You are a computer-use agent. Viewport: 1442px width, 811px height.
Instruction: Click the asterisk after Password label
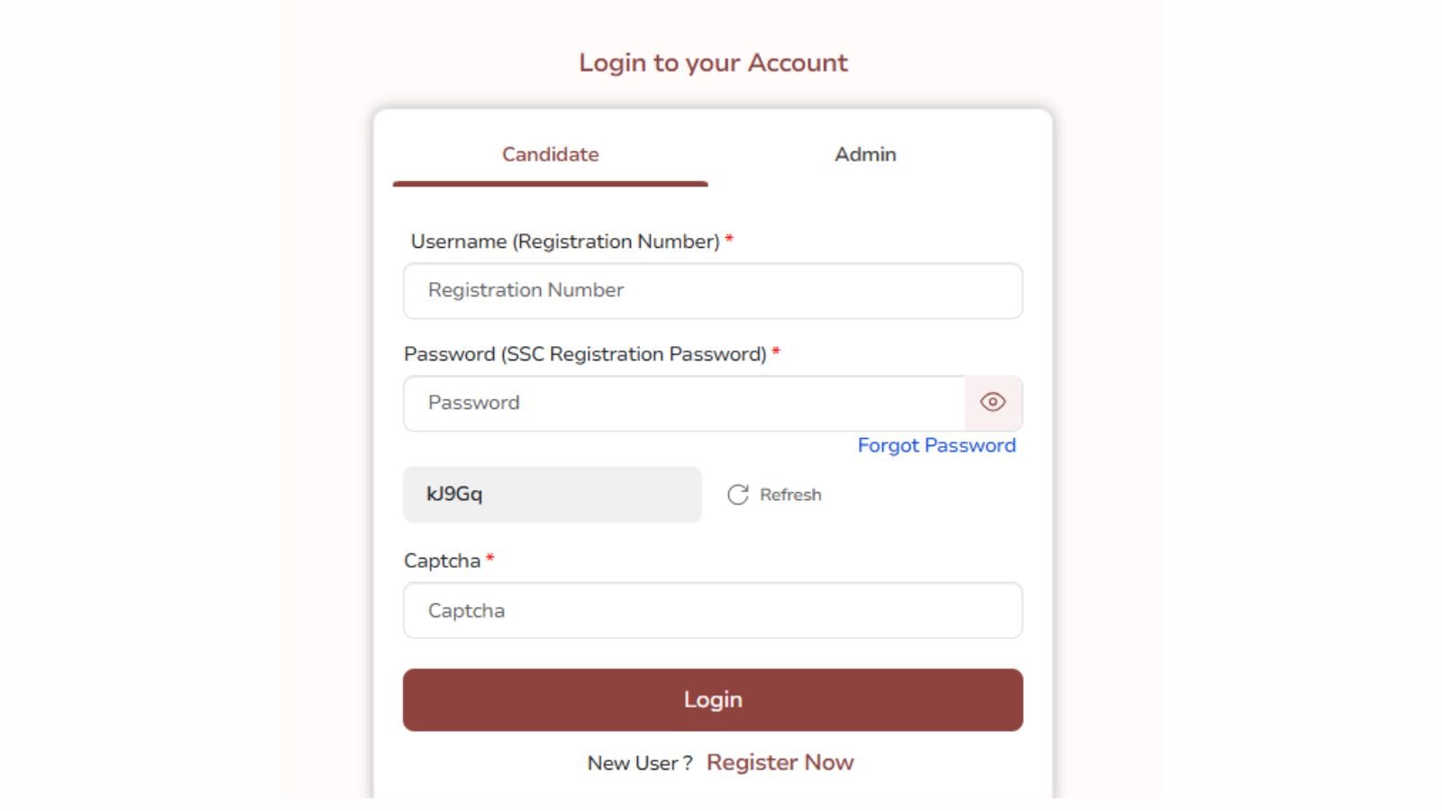pyautogui.click(x=777, y=352)
